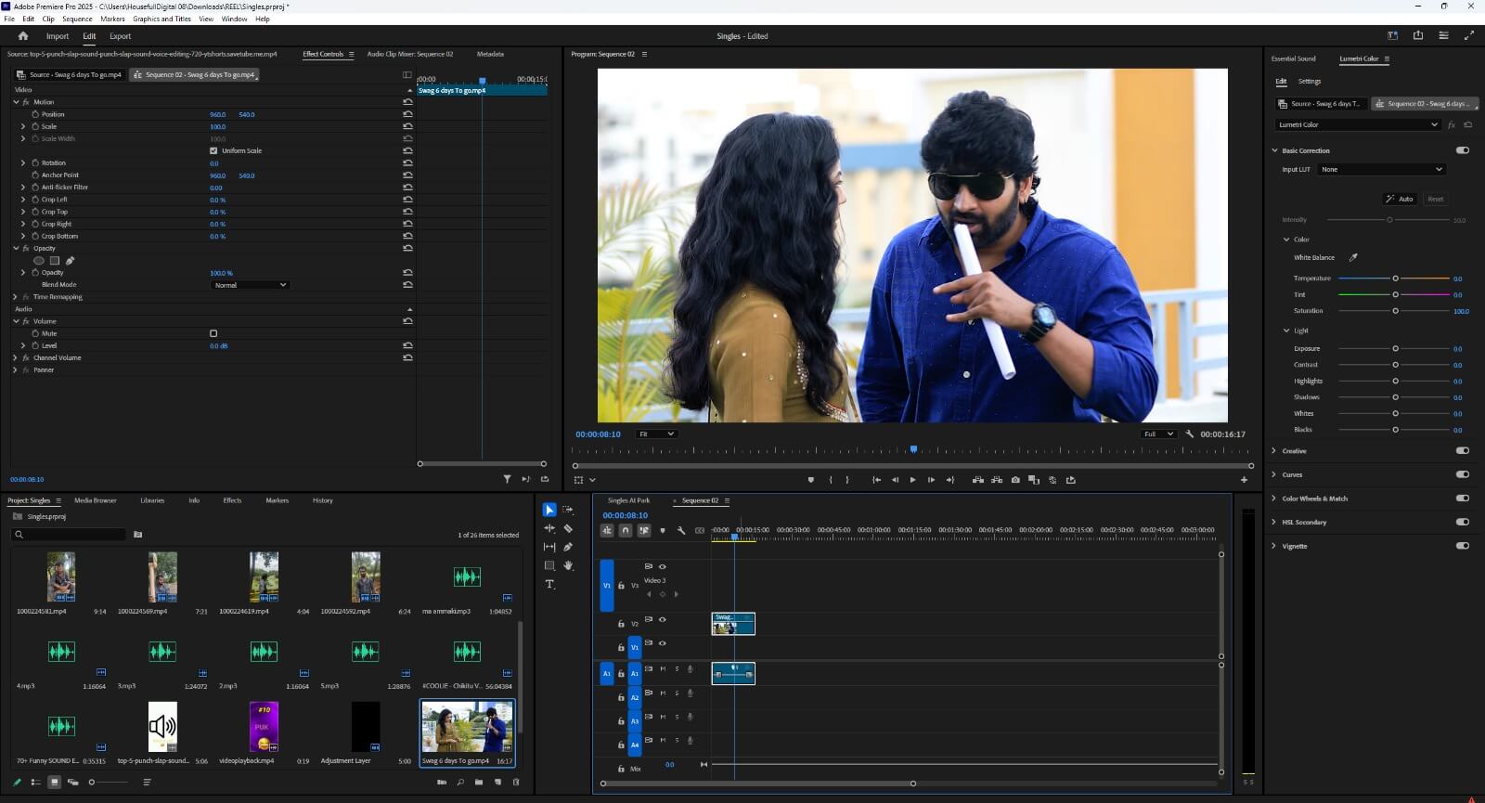
Task: Open timeline display settings wrench
Action: point(681,530)
